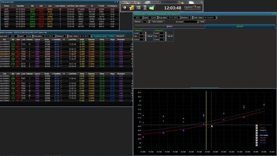Toggle volatility checkmark for put strike 62000
The image size is (277, 156).
[x=61, y=49]
